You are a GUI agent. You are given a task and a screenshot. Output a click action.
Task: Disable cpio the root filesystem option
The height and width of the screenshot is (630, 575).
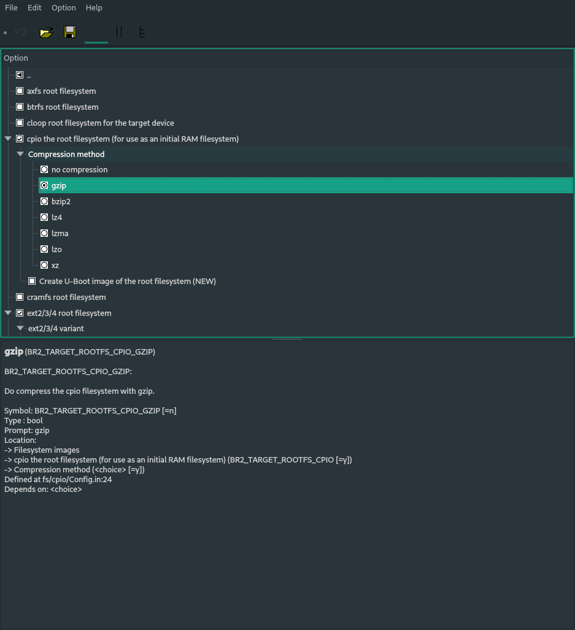point(20,139)
